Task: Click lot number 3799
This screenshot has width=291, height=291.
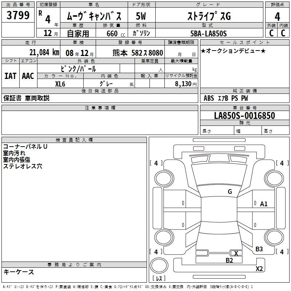Action: 18,16
